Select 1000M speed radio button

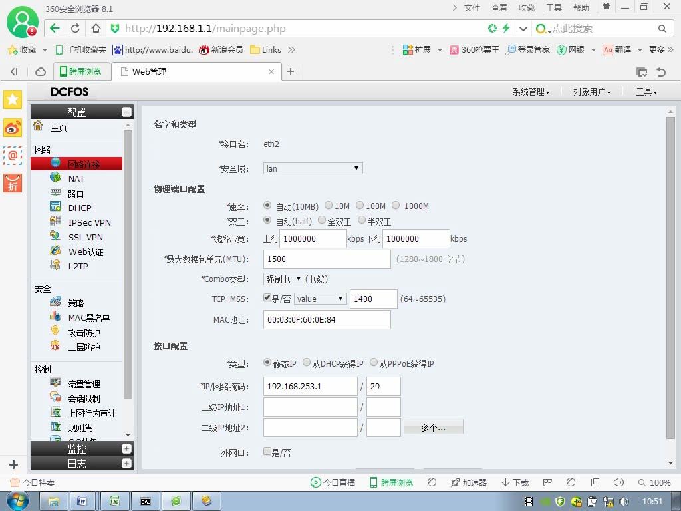pyautogui.click(x=396, y=205)
